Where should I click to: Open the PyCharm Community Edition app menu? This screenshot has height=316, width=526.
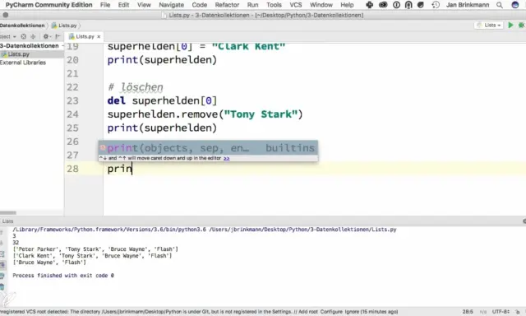tap(49, 5)
